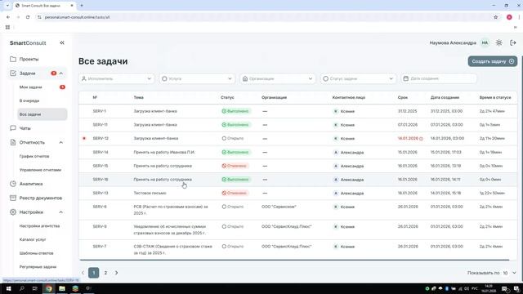Open the Windows Start menu
The image size is (523, 294).
point(9,288)
